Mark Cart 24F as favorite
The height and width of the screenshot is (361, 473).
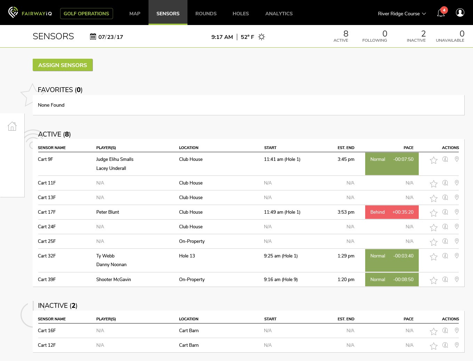click(433, 228)
